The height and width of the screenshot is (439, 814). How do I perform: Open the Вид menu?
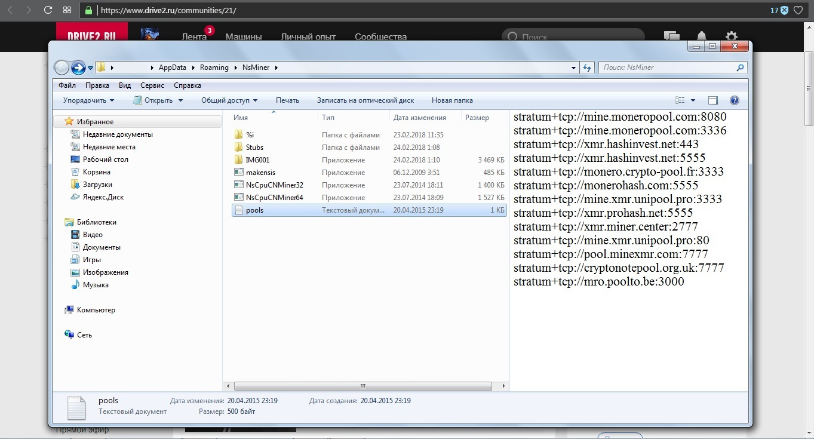124,85
